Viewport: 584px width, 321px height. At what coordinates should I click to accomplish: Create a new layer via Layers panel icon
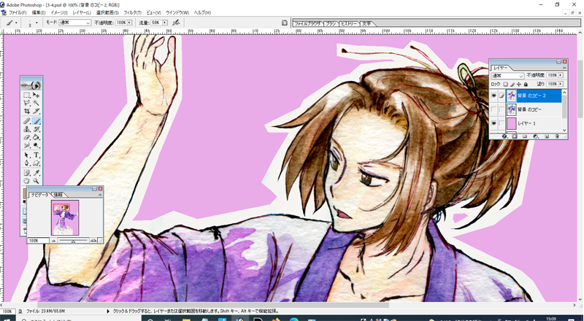tap(547, 136)
